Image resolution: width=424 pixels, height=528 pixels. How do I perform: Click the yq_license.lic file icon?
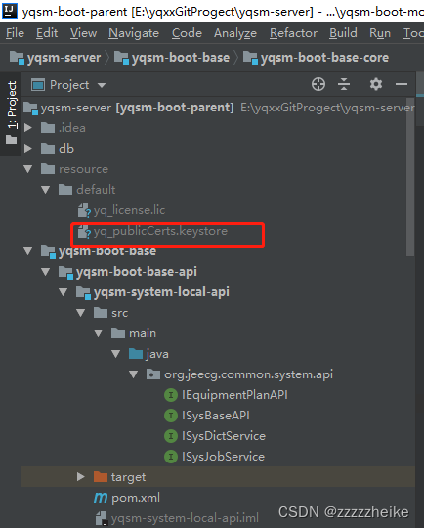pos(84,210)
